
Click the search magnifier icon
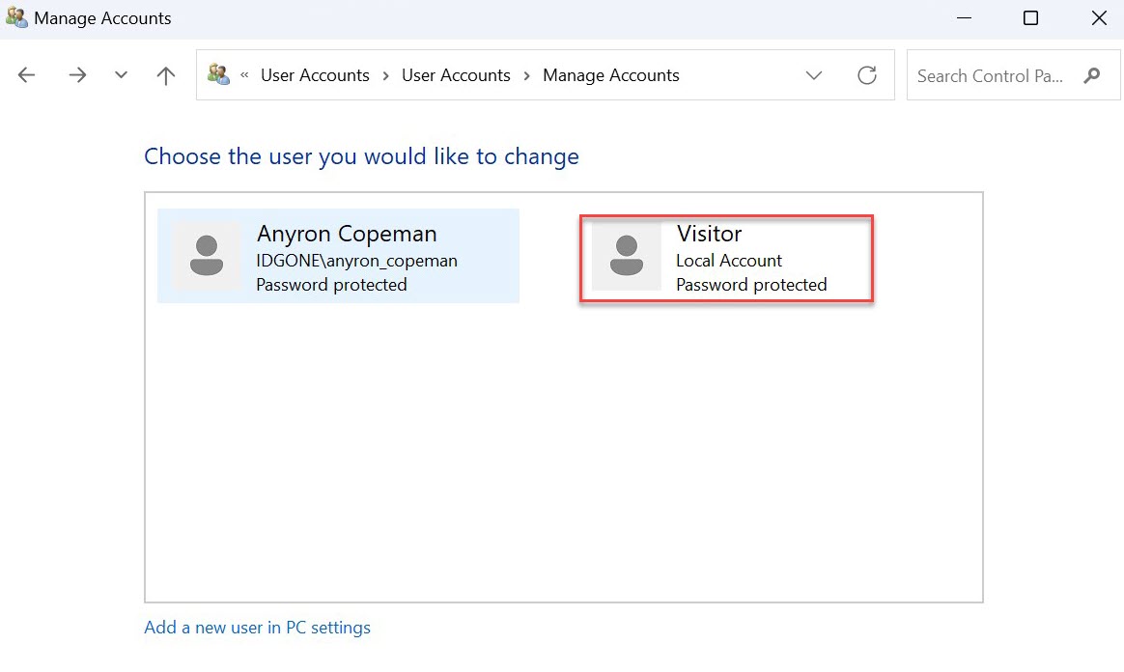[1092, 75]
